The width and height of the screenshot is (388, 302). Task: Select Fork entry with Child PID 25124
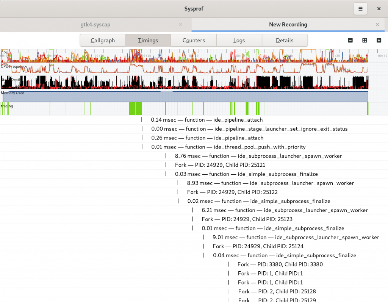point(194,246)
